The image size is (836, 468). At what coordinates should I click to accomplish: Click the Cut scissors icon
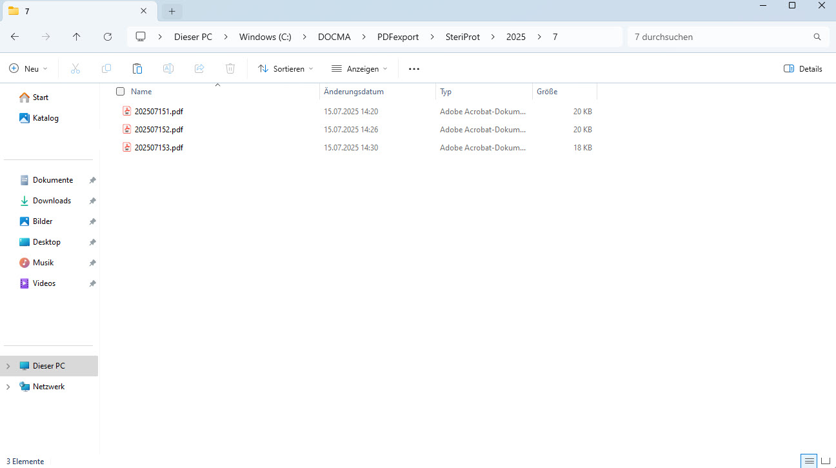pos(75,68)
